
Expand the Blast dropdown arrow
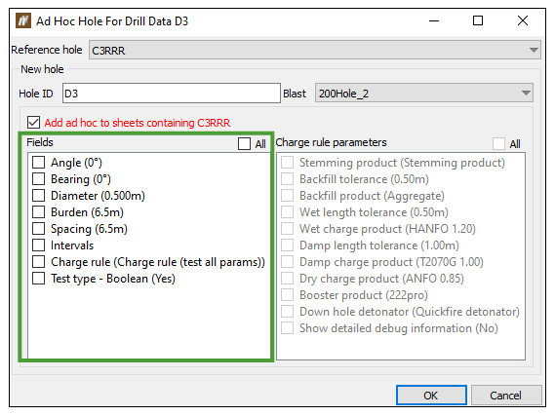pos(526,93)
